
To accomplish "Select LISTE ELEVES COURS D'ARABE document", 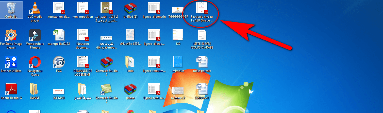I will point(202,39).
